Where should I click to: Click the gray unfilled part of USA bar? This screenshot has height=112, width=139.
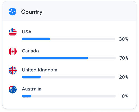(83, 39)
